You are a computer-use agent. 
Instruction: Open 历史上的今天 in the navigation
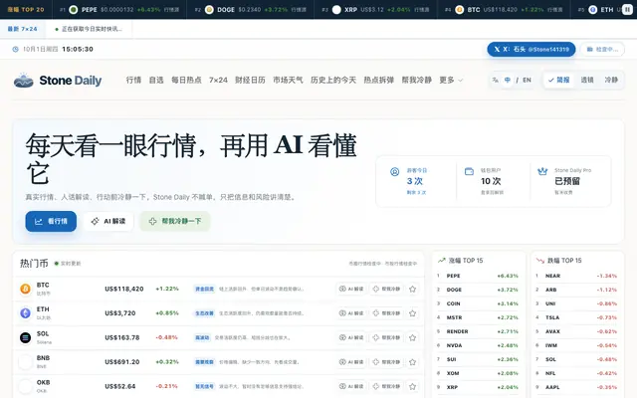(333, 80)
